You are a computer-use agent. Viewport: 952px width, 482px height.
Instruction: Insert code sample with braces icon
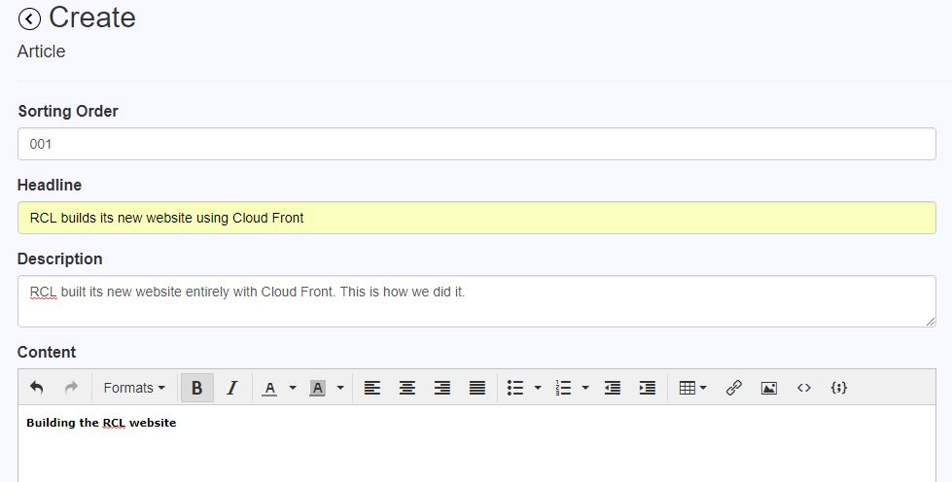coord(838,388)
